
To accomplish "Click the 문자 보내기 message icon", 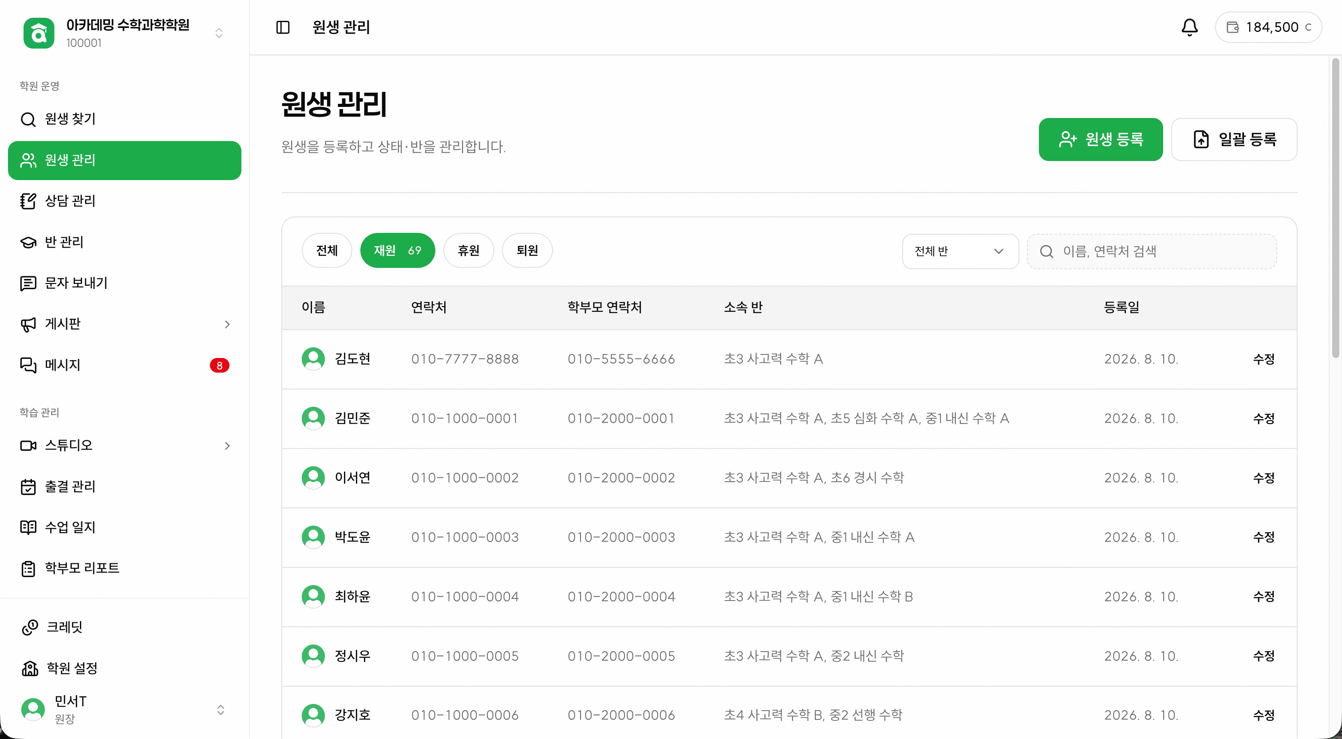I will point(28,283).
